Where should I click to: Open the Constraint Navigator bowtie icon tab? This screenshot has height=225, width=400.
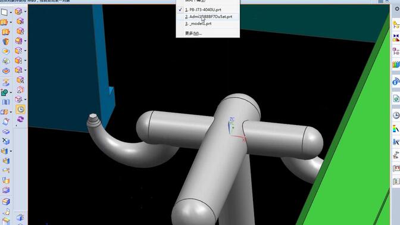pos(396,37)
